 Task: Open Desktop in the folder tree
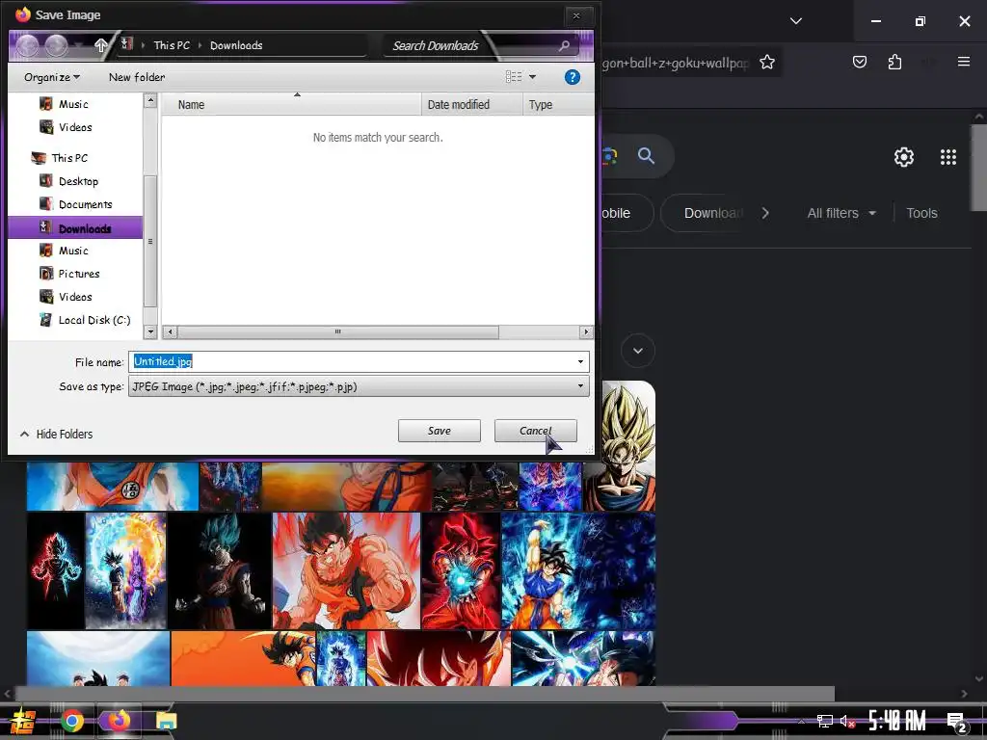(x=78, y=181)
